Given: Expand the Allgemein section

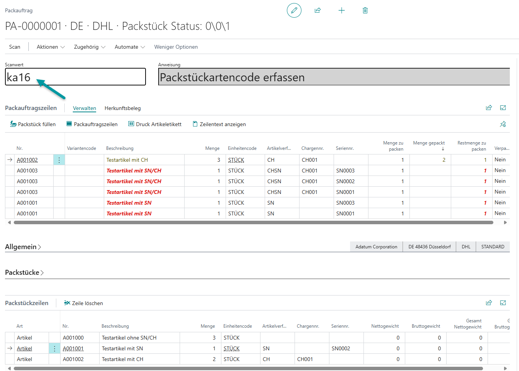Looking at the screenshot, I should (x=23, y=247).
